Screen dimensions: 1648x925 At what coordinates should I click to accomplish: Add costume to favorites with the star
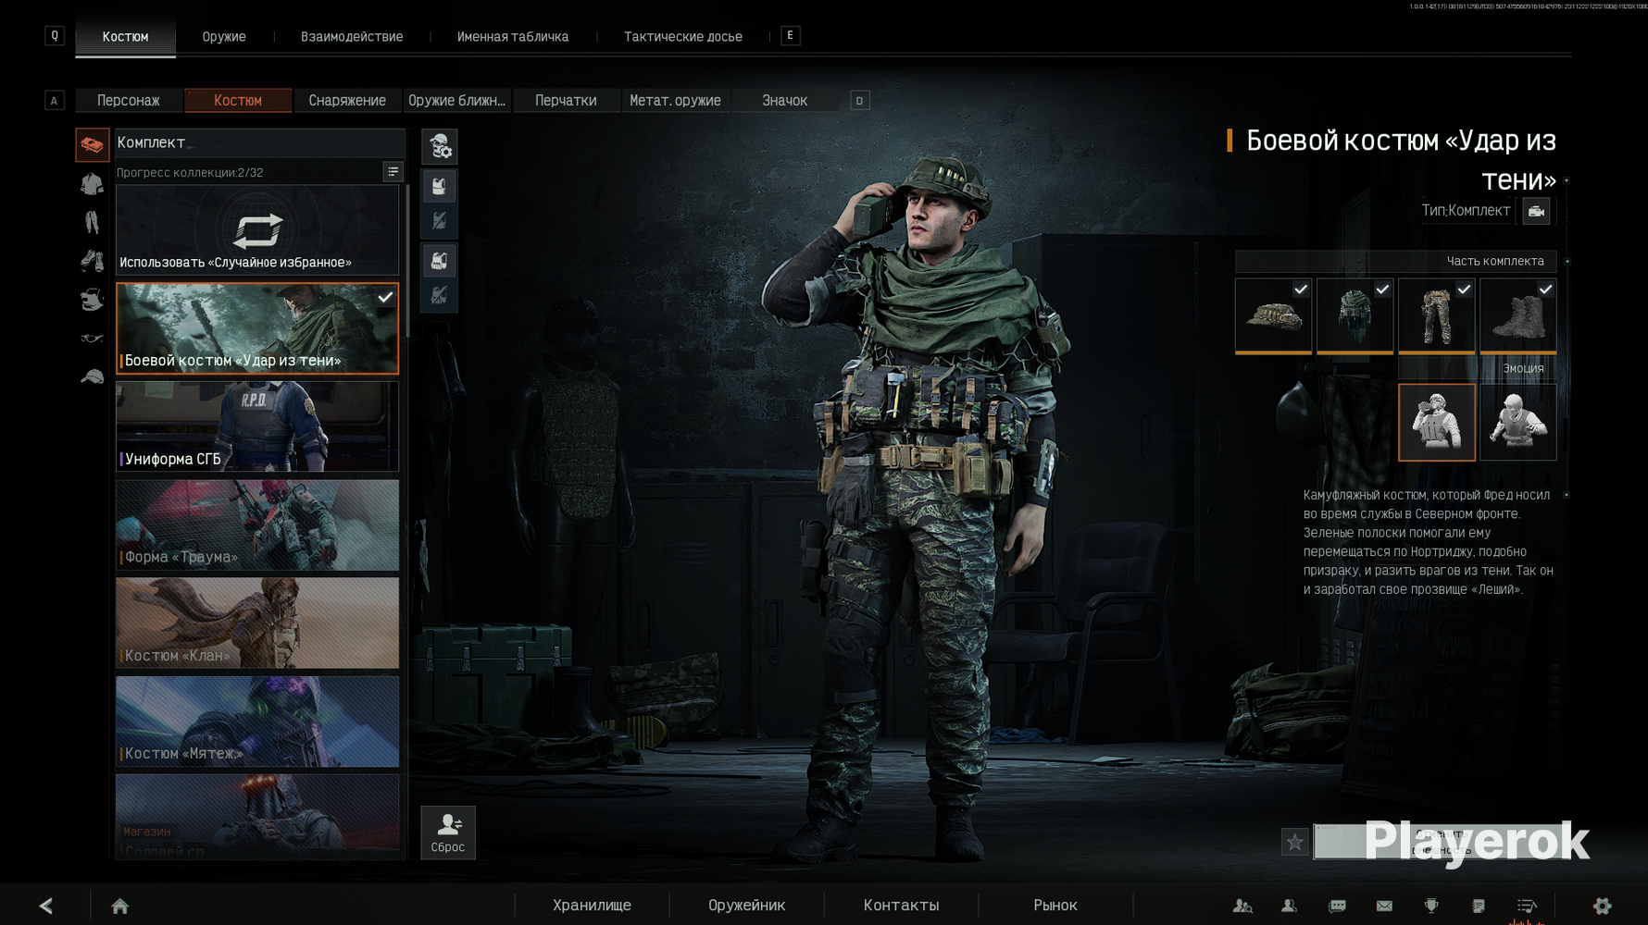pos(1295,842)
